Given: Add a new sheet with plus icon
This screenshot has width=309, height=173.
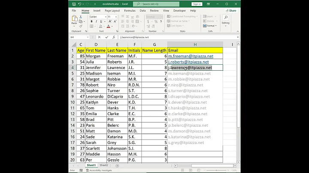Looking at the screenshot, I should [x=117, y=166].
